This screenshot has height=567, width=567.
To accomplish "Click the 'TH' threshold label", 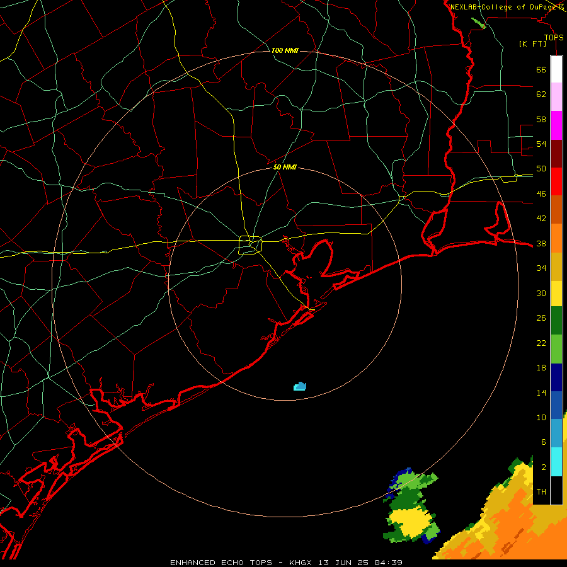I will pos(541,491).
